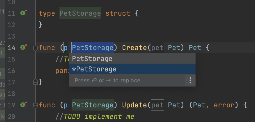Open the three-dot options in completion popup

(190, 80)
